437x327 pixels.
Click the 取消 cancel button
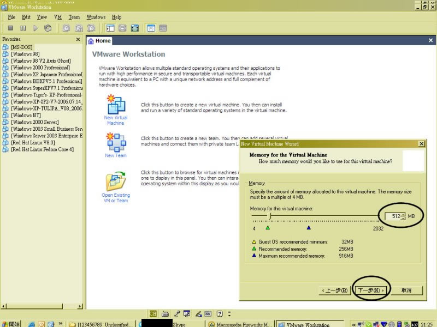[406, 290]
